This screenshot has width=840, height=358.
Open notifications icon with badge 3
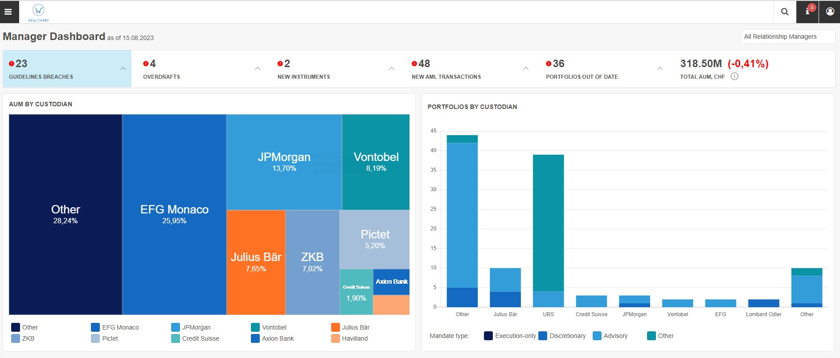coord(807,12)
